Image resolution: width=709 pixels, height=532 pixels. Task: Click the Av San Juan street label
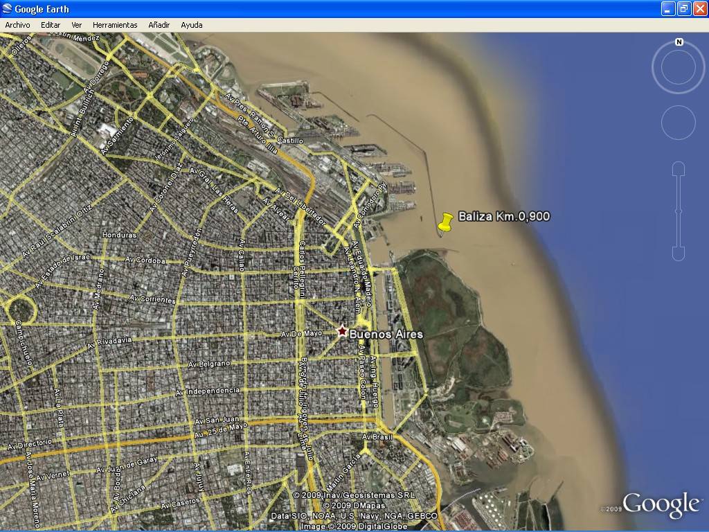pyautogui.click(x=217, y=420)
